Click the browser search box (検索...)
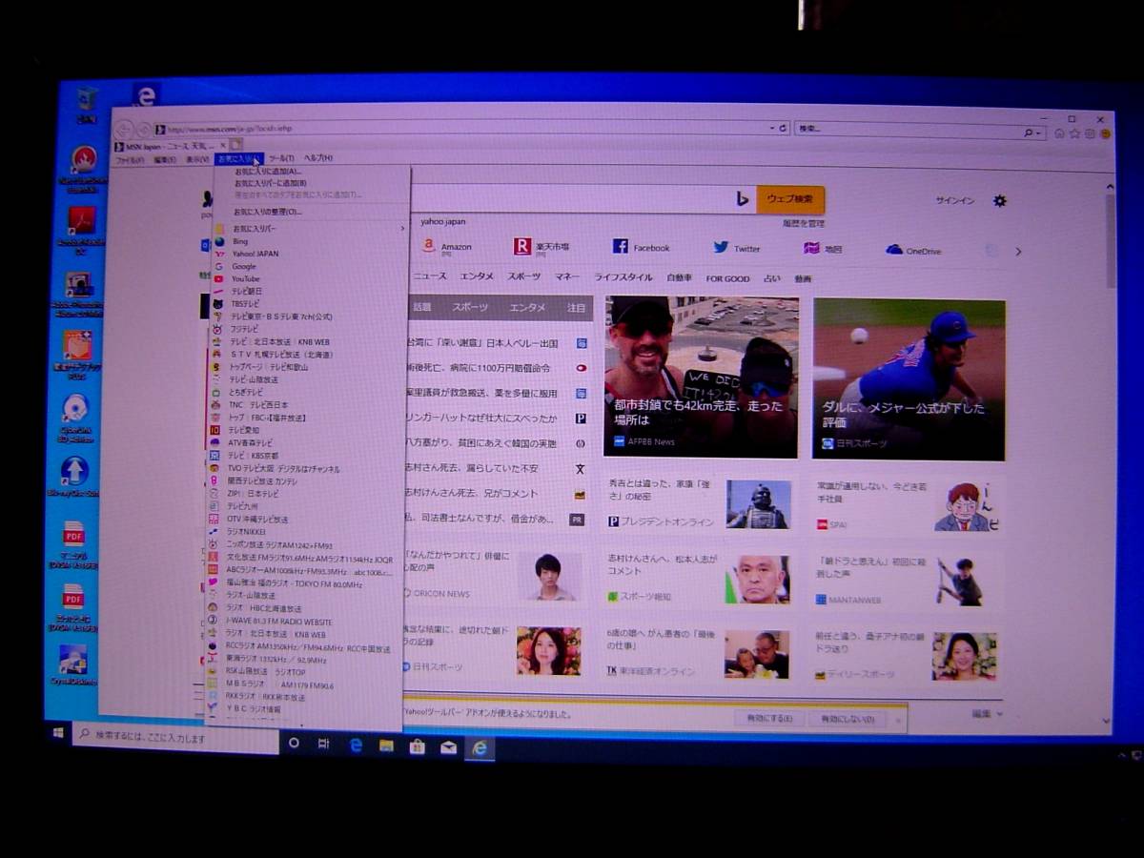This screenshot has height=858, width=1144. pos(908,128)
